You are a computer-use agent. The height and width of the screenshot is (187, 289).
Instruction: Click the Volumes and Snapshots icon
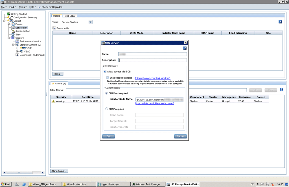17,55
